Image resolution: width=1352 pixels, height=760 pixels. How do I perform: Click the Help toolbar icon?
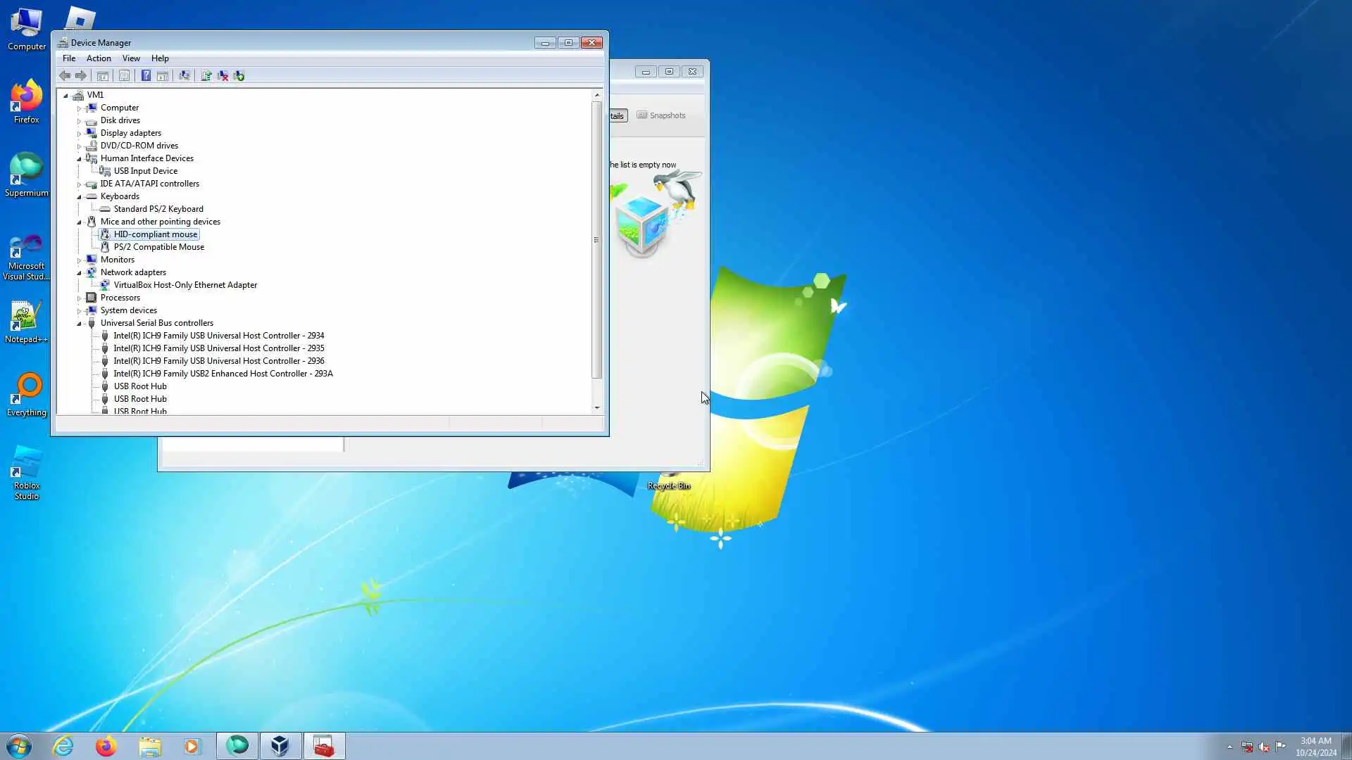click(146, 76)
